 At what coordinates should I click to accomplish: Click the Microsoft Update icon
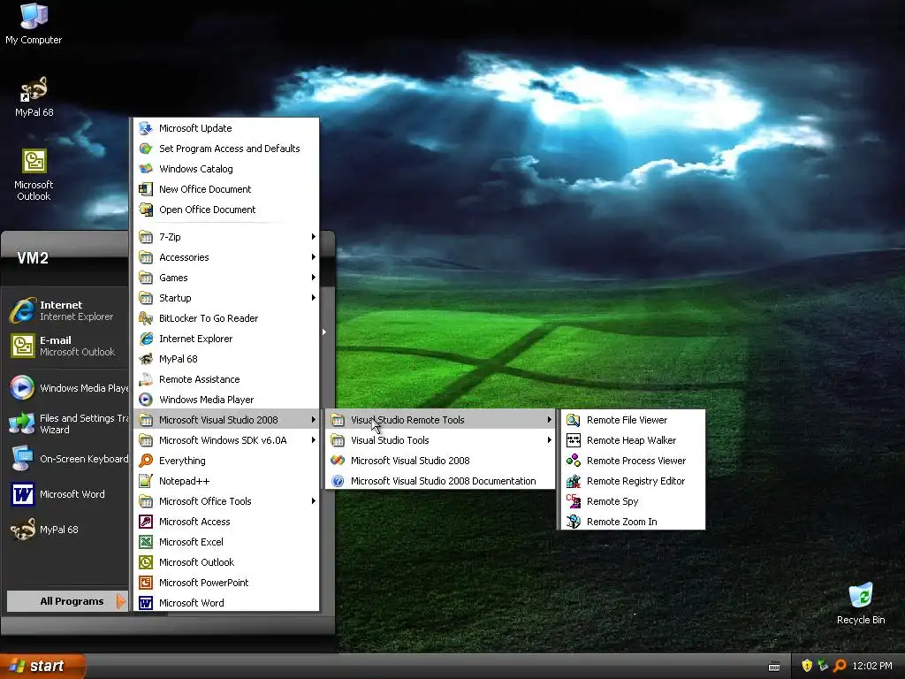[146, 128]
